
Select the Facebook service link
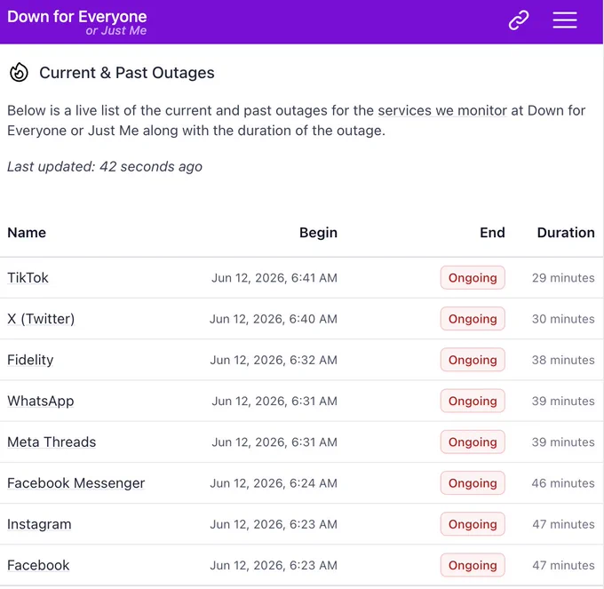38,565
